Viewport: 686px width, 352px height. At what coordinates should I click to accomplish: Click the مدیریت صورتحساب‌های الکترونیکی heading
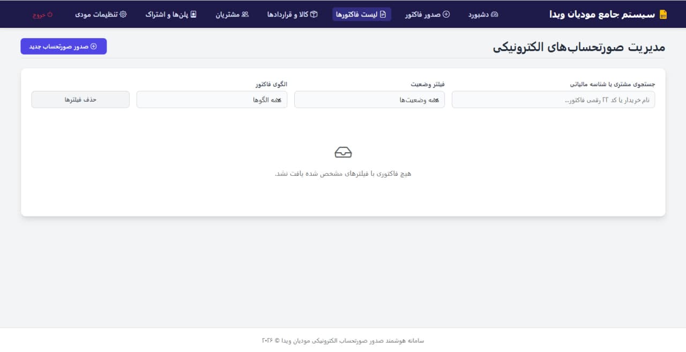pyautogui.click(x=579, y=47)
